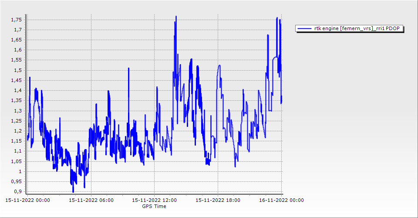
Task: Click the 1,75 value on Y axis
Action: tap(17, 20)
